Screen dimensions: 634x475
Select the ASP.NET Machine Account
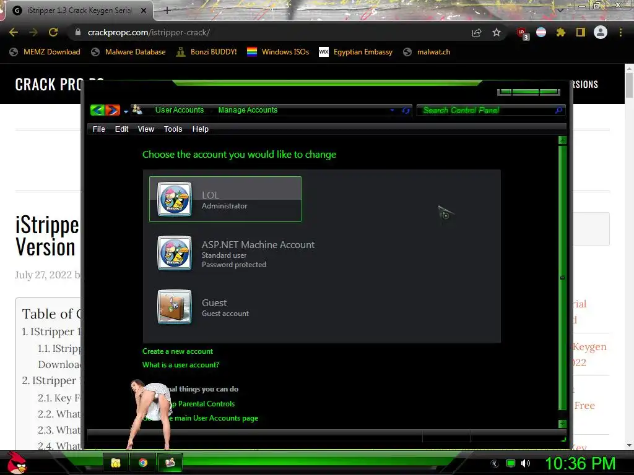(x=237, y=253)
